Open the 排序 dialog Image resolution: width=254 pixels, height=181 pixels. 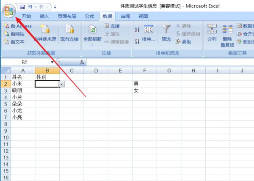149,33
